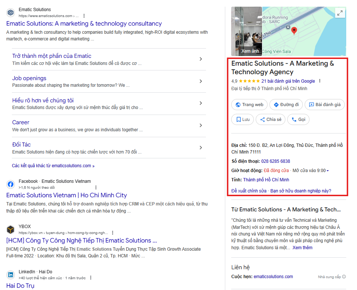This screenshot has width=357, height=290.
Task: Click the Gọi call button
Action: pyautogui.click(x=298, y=119)
